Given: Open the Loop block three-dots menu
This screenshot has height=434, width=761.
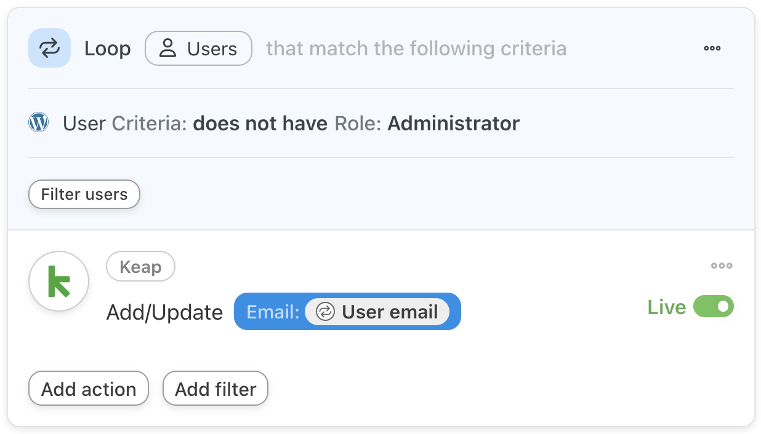Looking at the screenshot, I should (712, 49).
